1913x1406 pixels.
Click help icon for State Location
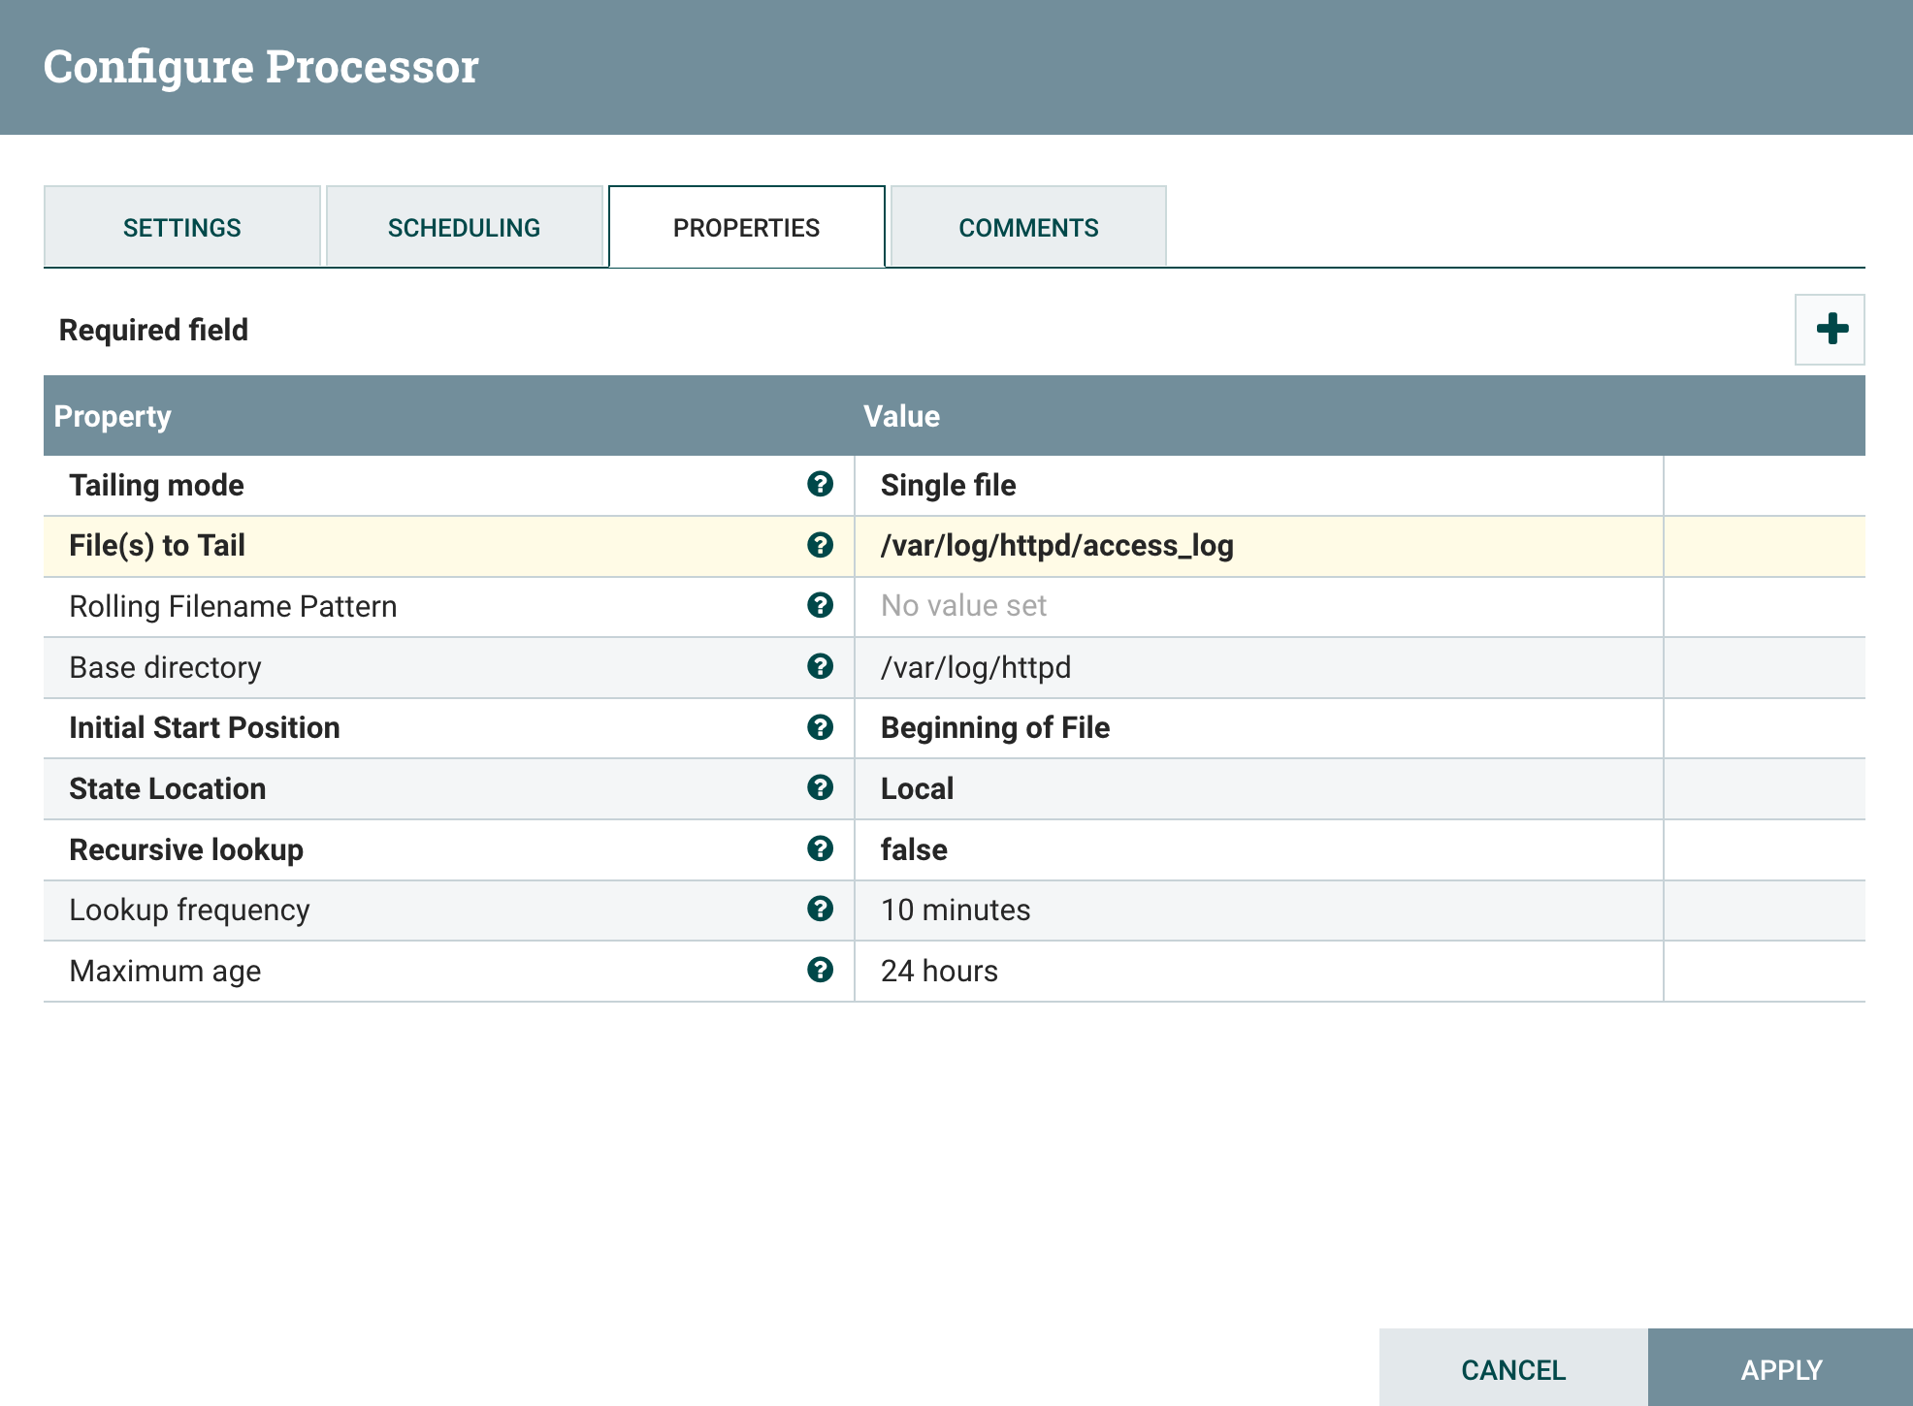(x=820, y=787)
